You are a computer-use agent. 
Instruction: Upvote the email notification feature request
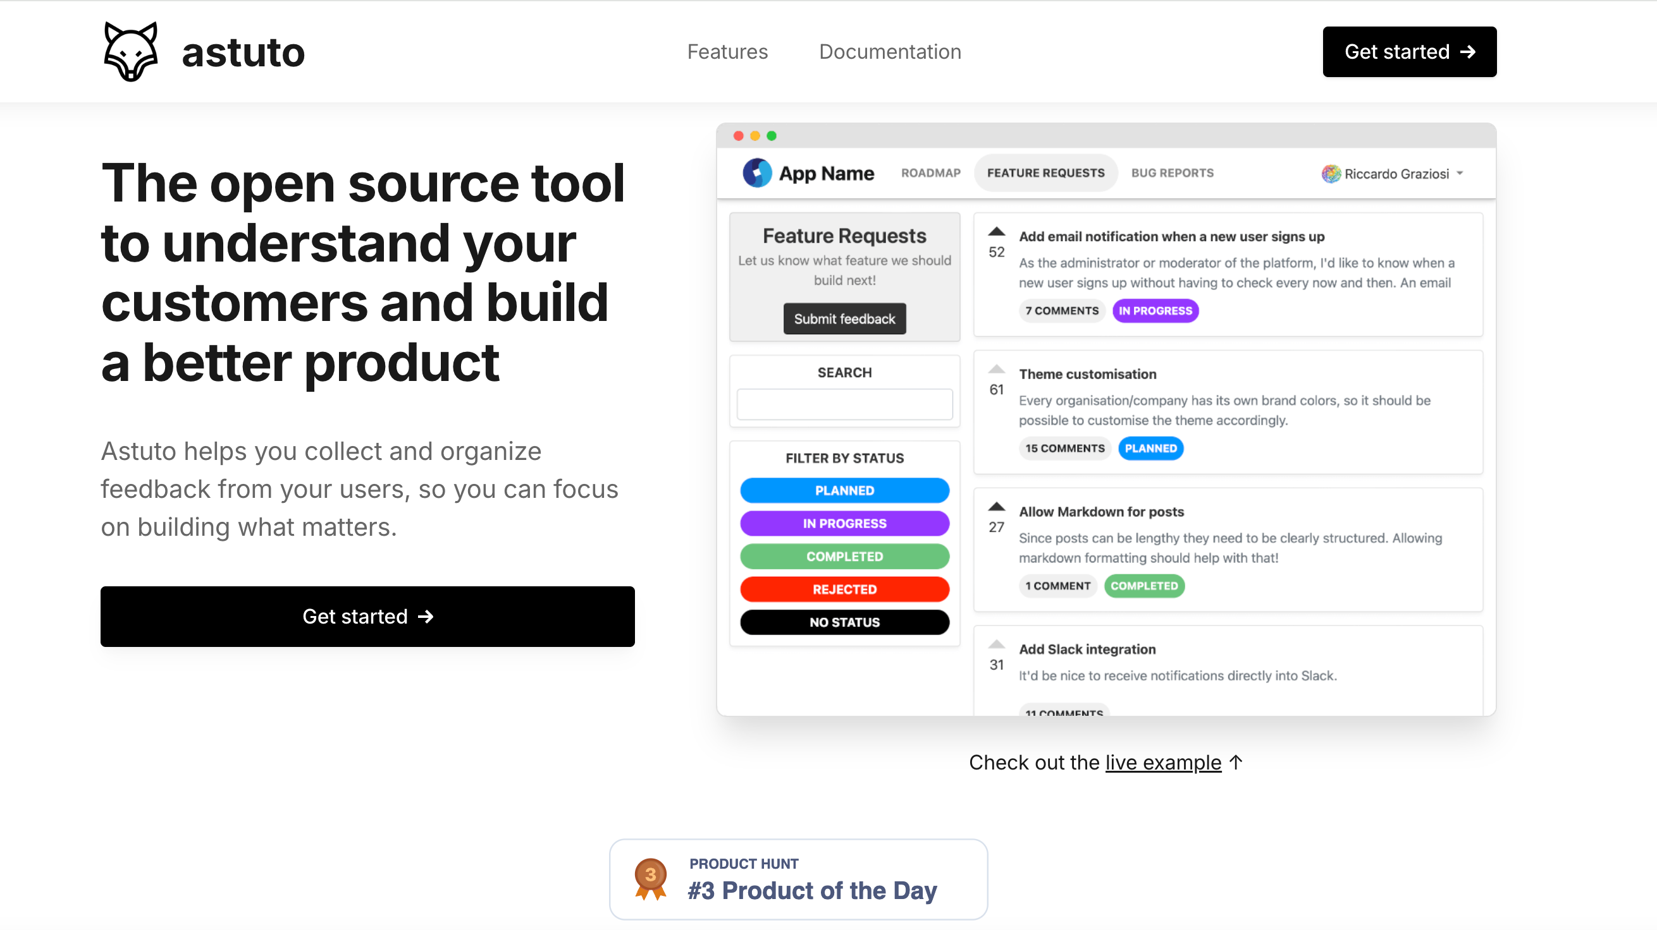click(996, 231)
